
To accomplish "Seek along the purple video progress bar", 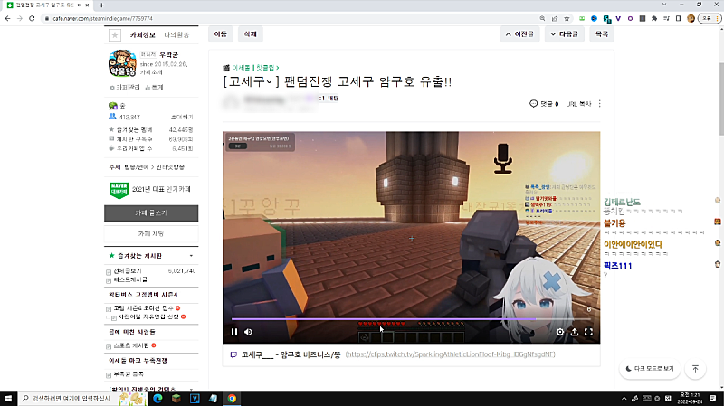I will [411, 319].
